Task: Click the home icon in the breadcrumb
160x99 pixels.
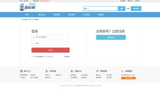Action: 21,19
